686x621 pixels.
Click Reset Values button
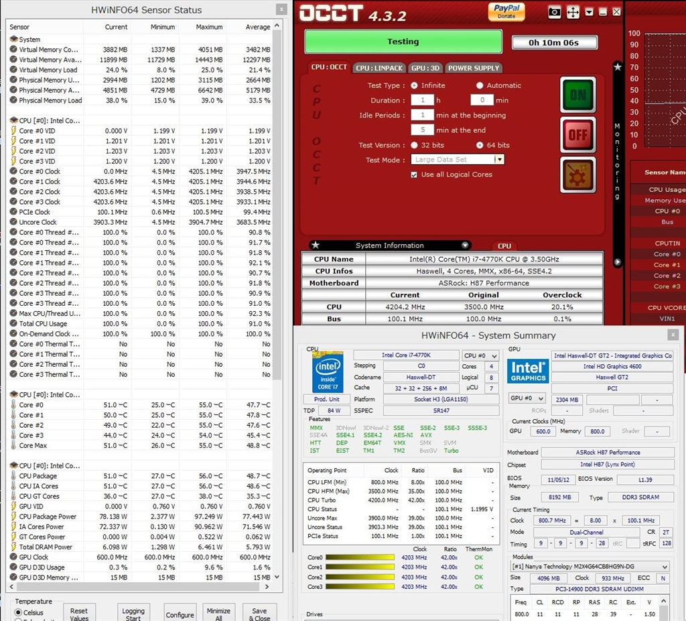(x=79, y=612)
